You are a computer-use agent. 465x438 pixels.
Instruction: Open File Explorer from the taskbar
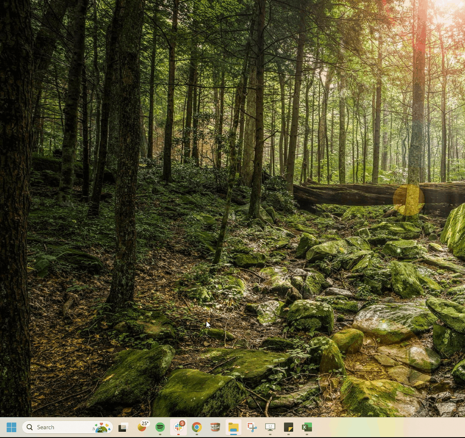point(234,427)
